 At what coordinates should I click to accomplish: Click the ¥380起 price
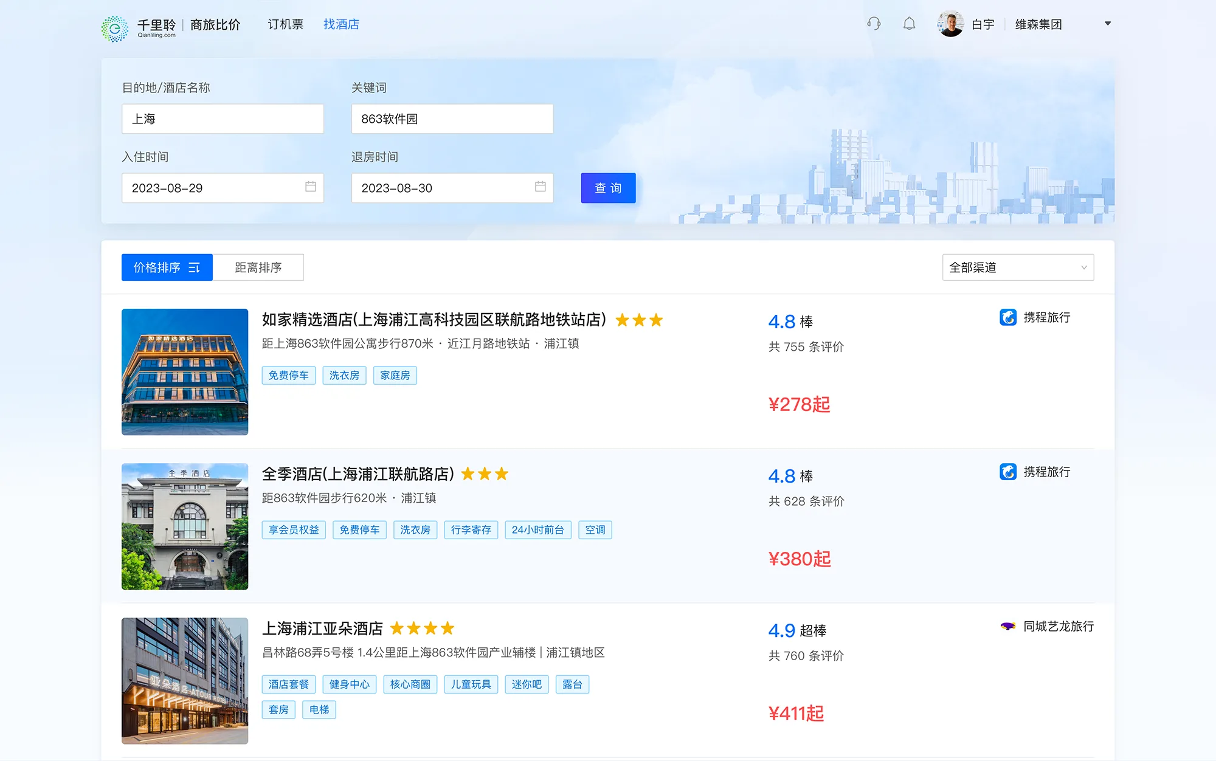(800, 559)
